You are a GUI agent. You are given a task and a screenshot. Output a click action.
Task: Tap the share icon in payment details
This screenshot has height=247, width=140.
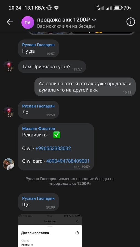coord(77,233)
